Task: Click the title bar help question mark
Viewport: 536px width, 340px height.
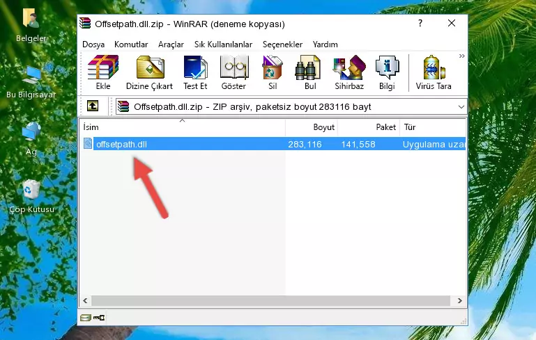Action: (420, 23)
